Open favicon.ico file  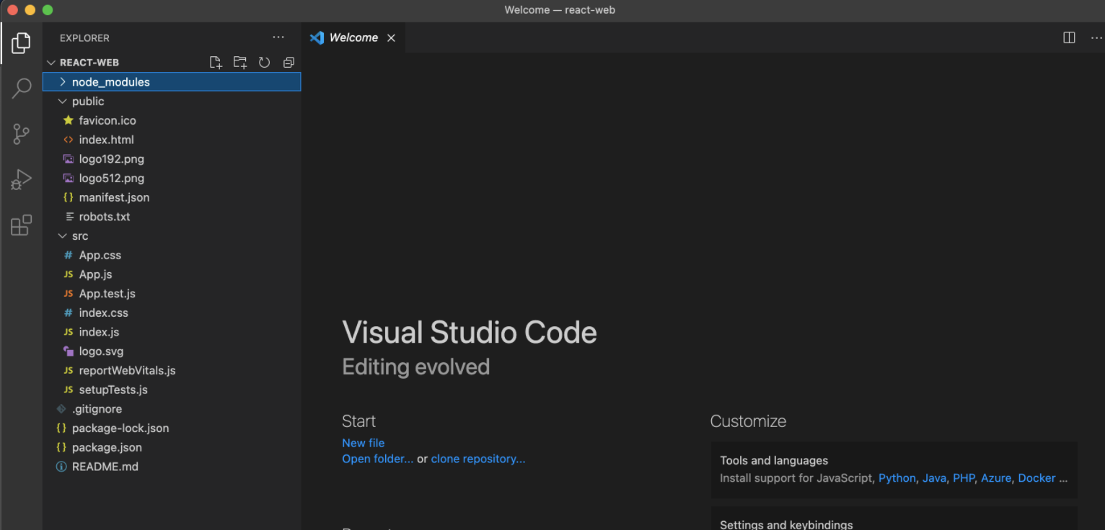tap(172, 121)
